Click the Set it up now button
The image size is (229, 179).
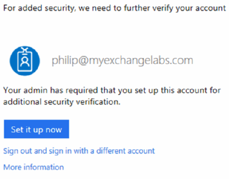37,129
